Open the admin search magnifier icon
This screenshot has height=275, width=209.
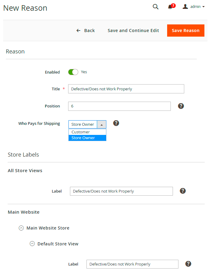point(156,7)
